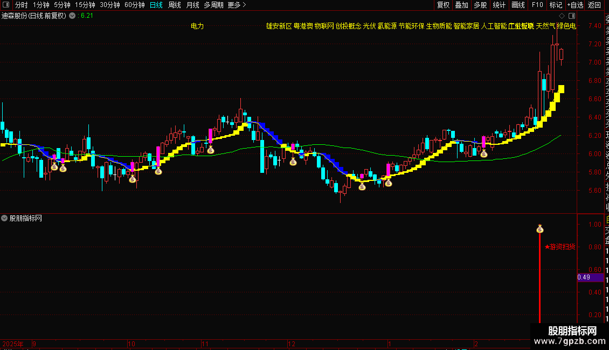Click the 6.21 indicator value

(x=86, y=16)
